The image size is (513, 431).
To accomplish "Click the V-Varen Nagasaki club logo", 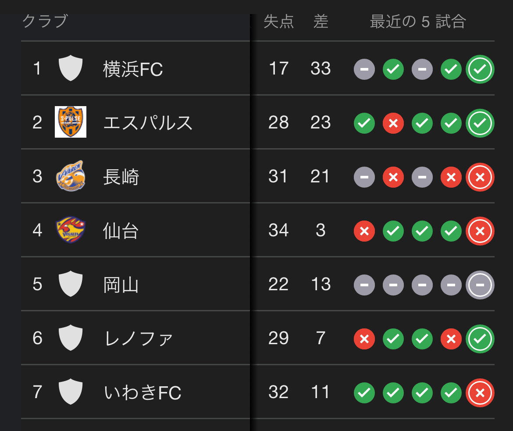I will click(71, 176).
